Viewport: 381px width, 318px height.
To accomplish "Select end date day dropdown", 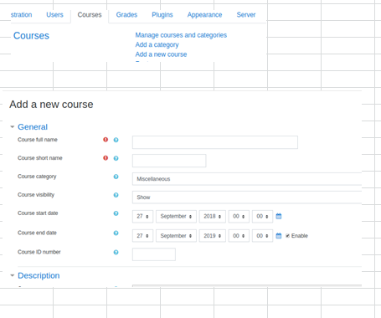I will point(142,236).
